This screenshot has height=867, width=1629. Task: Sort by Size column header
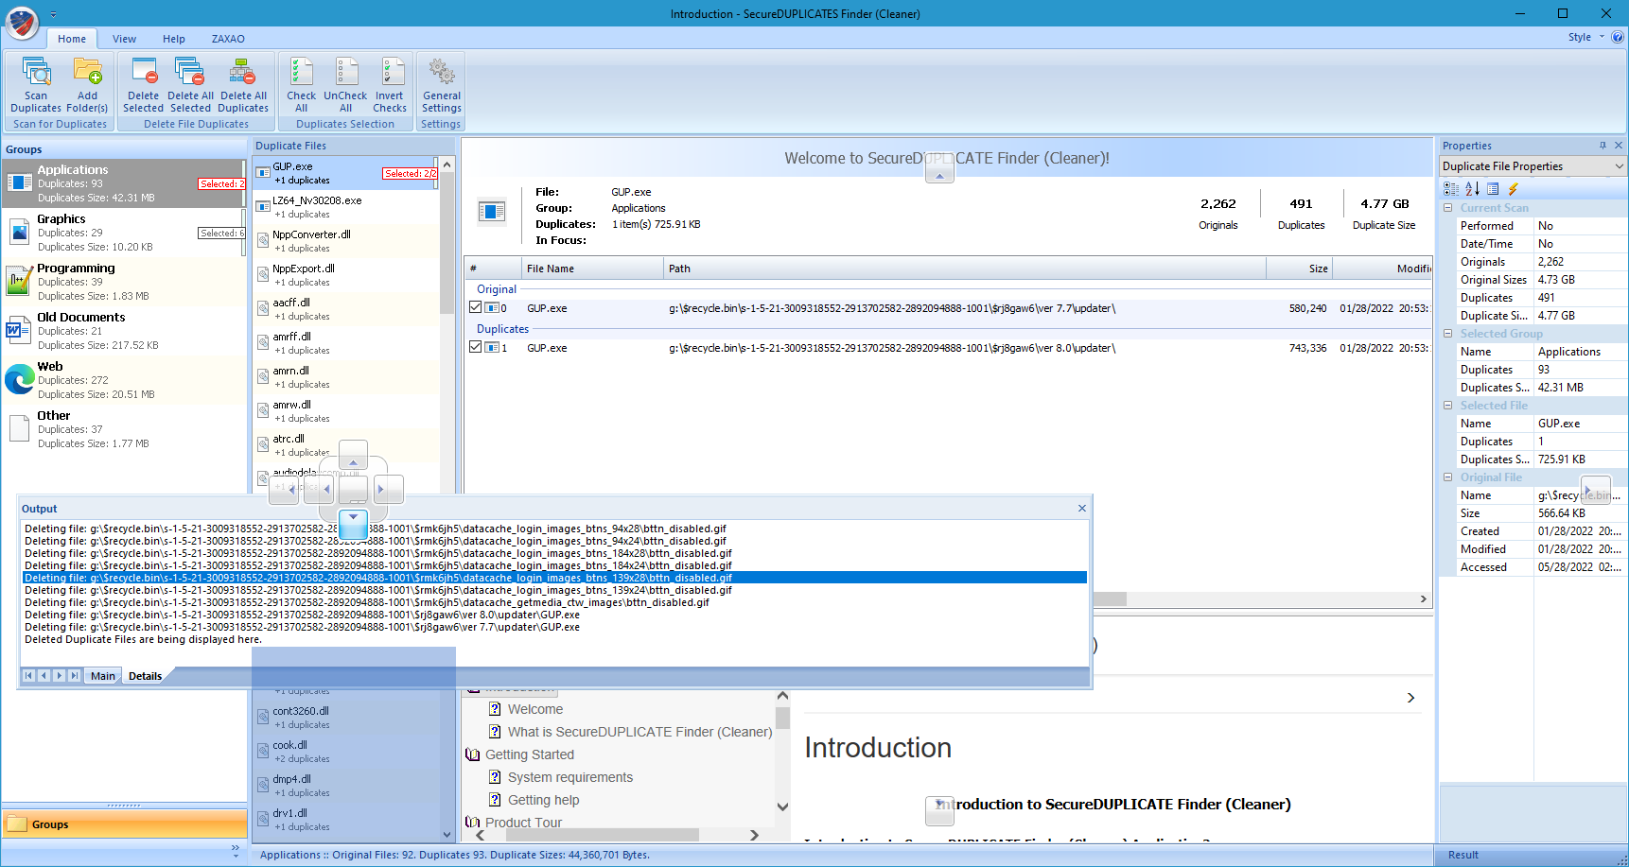pyautogui.click(x=1300, y=269)
